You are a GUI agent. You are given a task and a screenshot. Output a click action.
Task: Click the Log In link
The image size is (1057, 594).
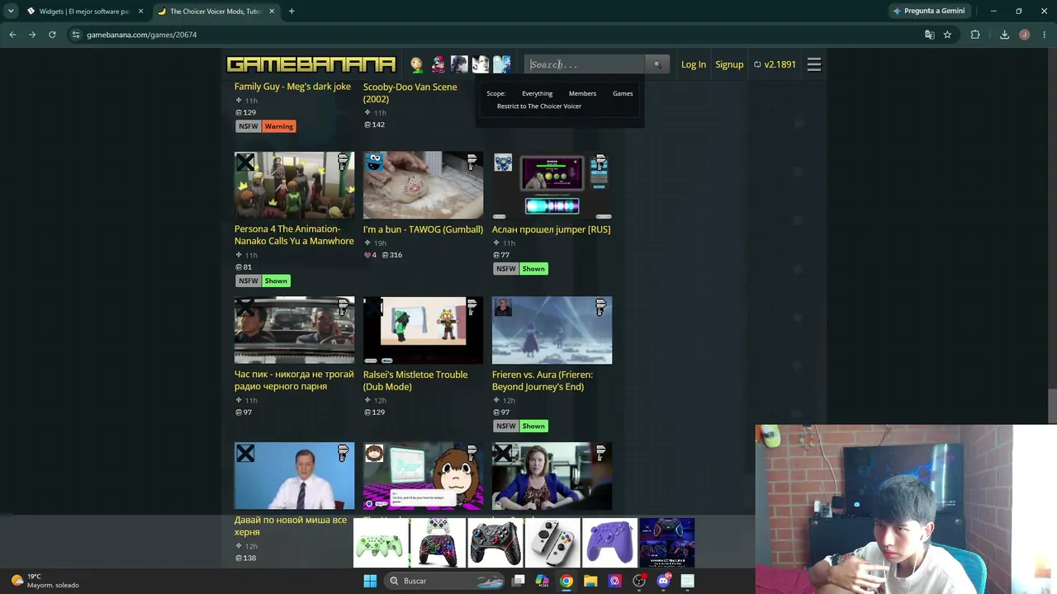click(694, 64)
